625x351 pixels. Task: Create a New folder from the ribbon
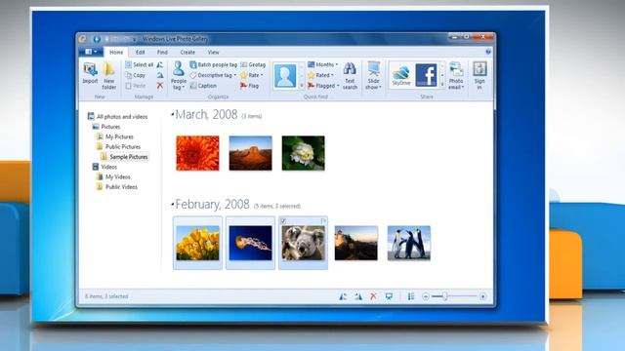[108, 76]
